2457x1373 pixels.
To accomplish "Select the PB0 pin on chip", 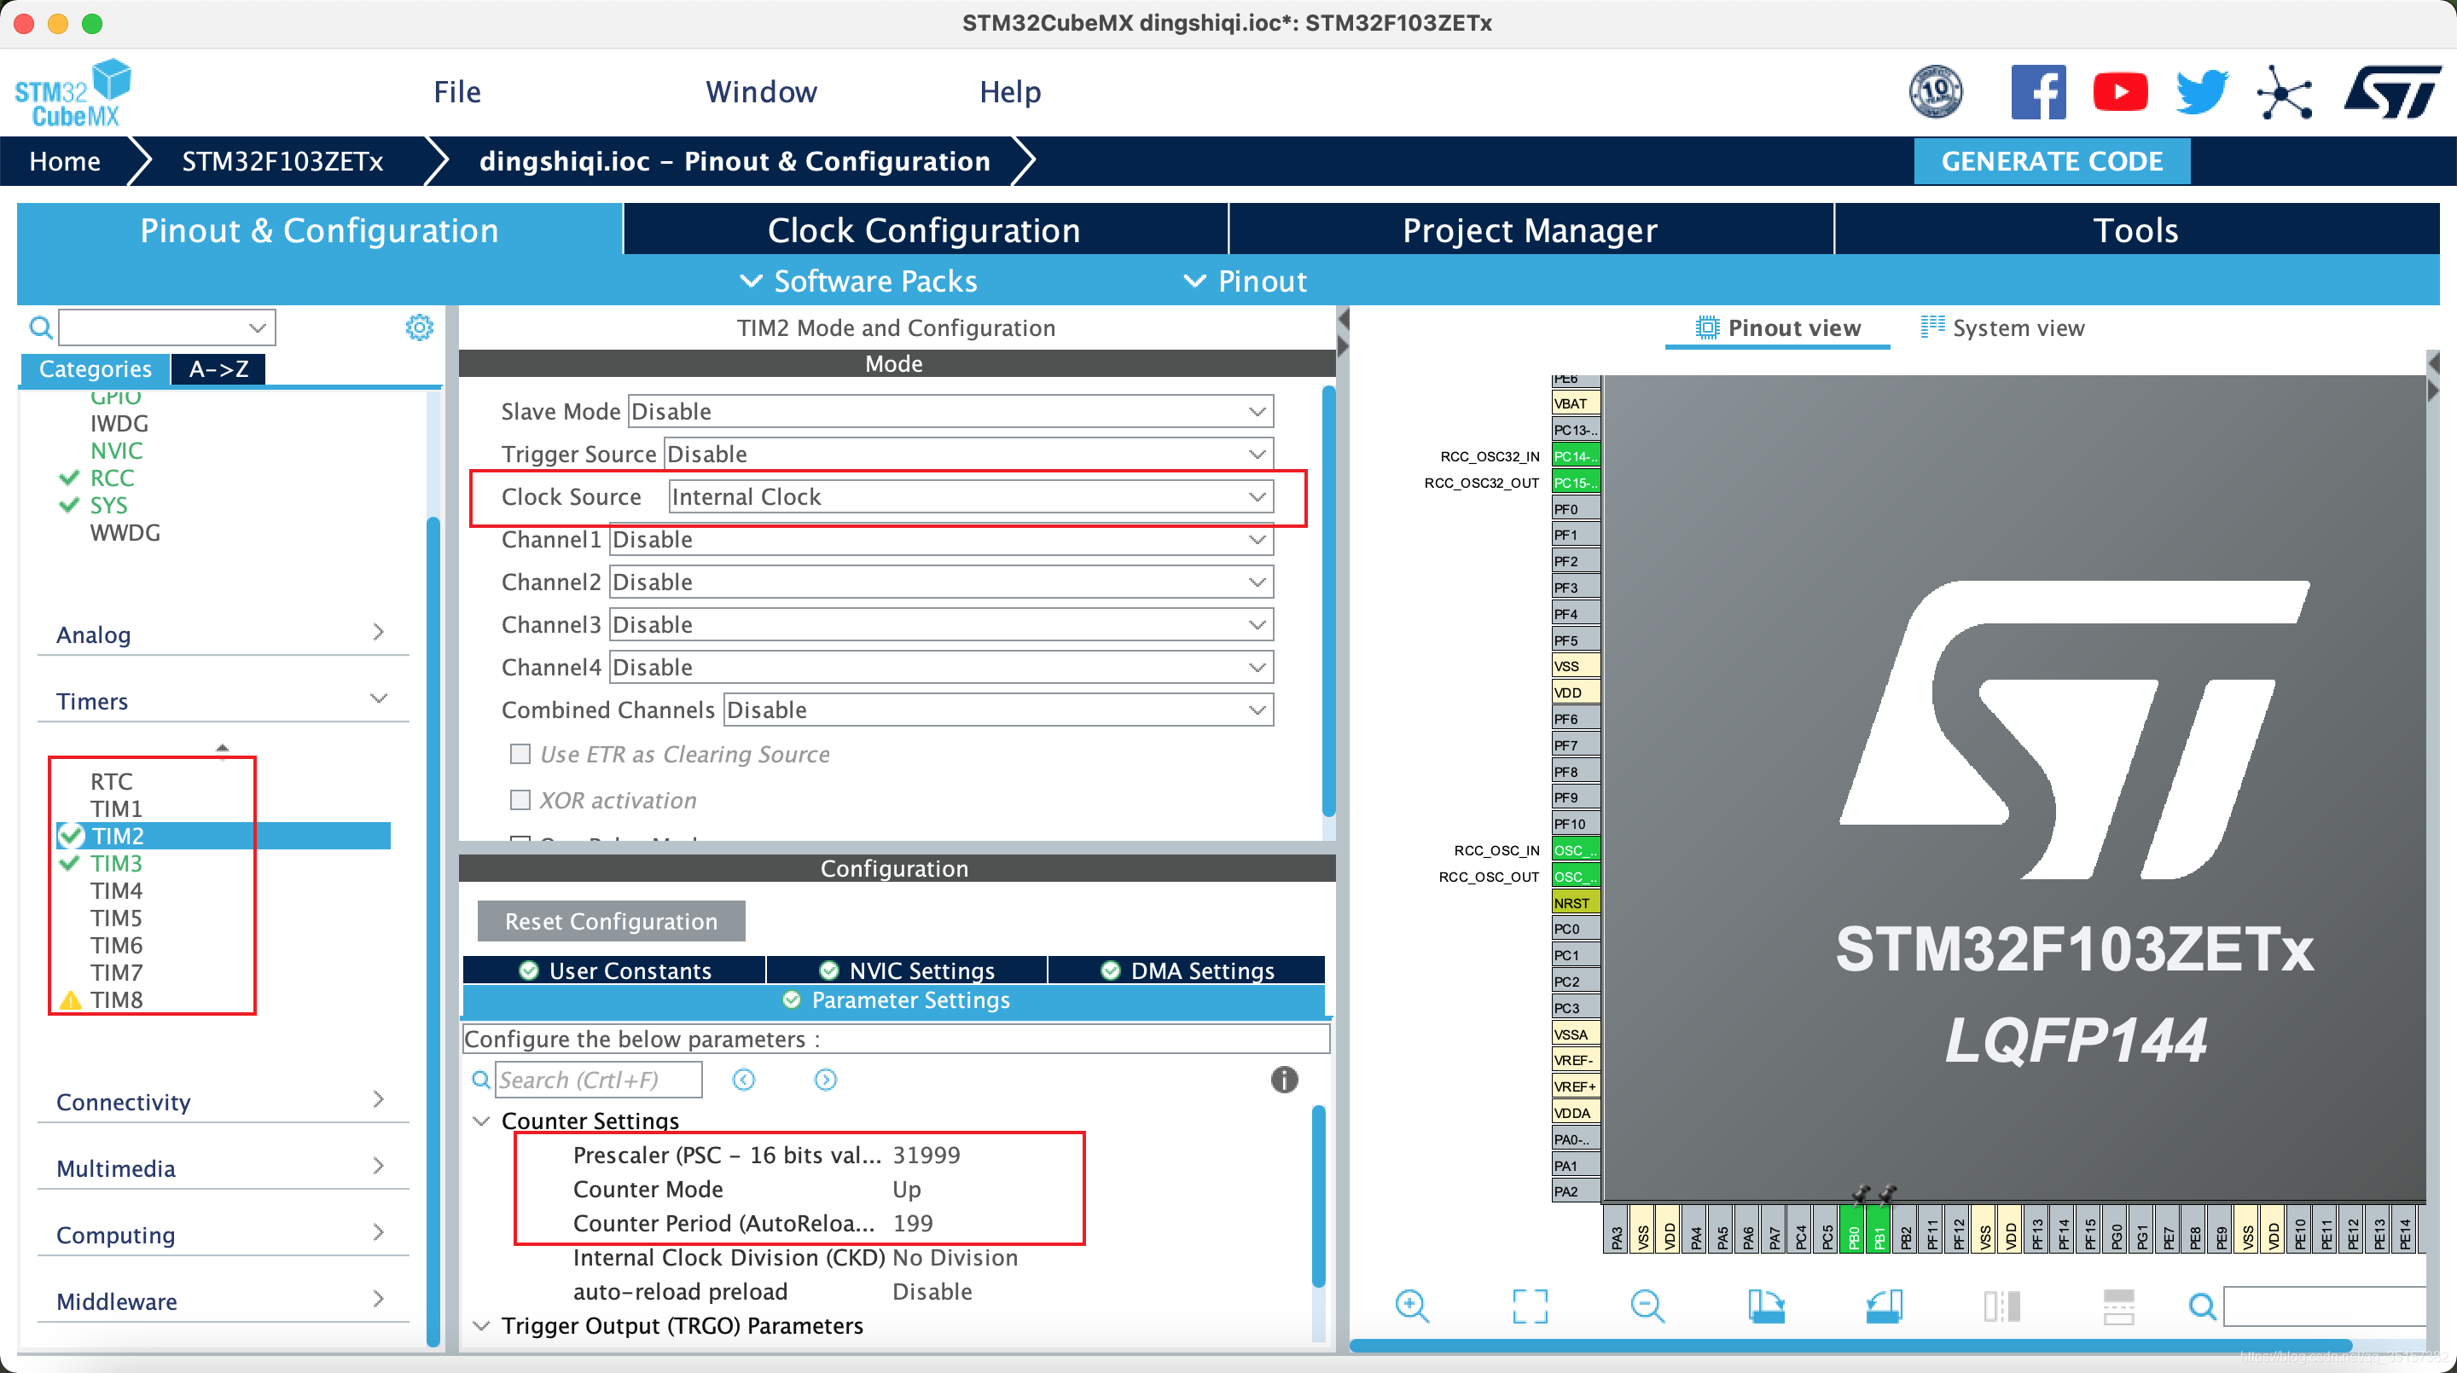I will [x=1852, y=1231].
